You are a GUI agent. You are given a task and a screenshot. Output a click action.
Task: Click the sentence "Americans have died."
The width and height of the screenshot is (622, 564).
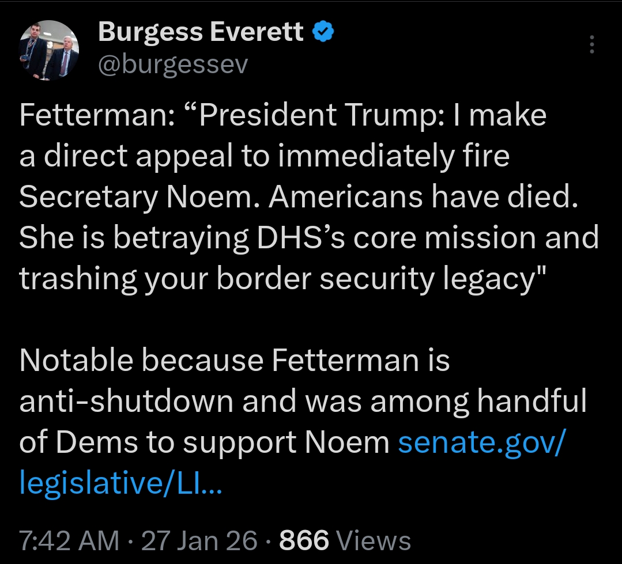(423, 198)
